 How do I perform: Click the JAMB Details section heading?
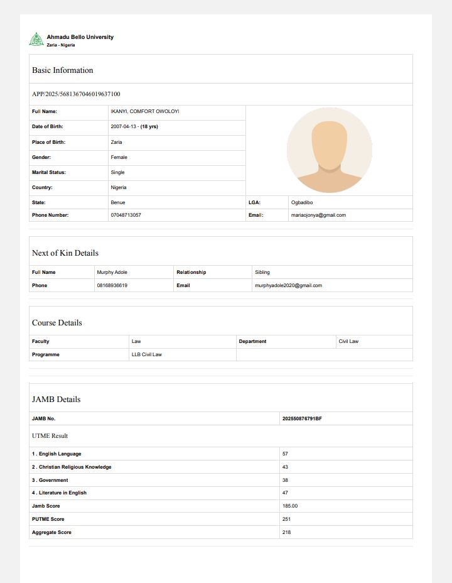coord(56,400)
